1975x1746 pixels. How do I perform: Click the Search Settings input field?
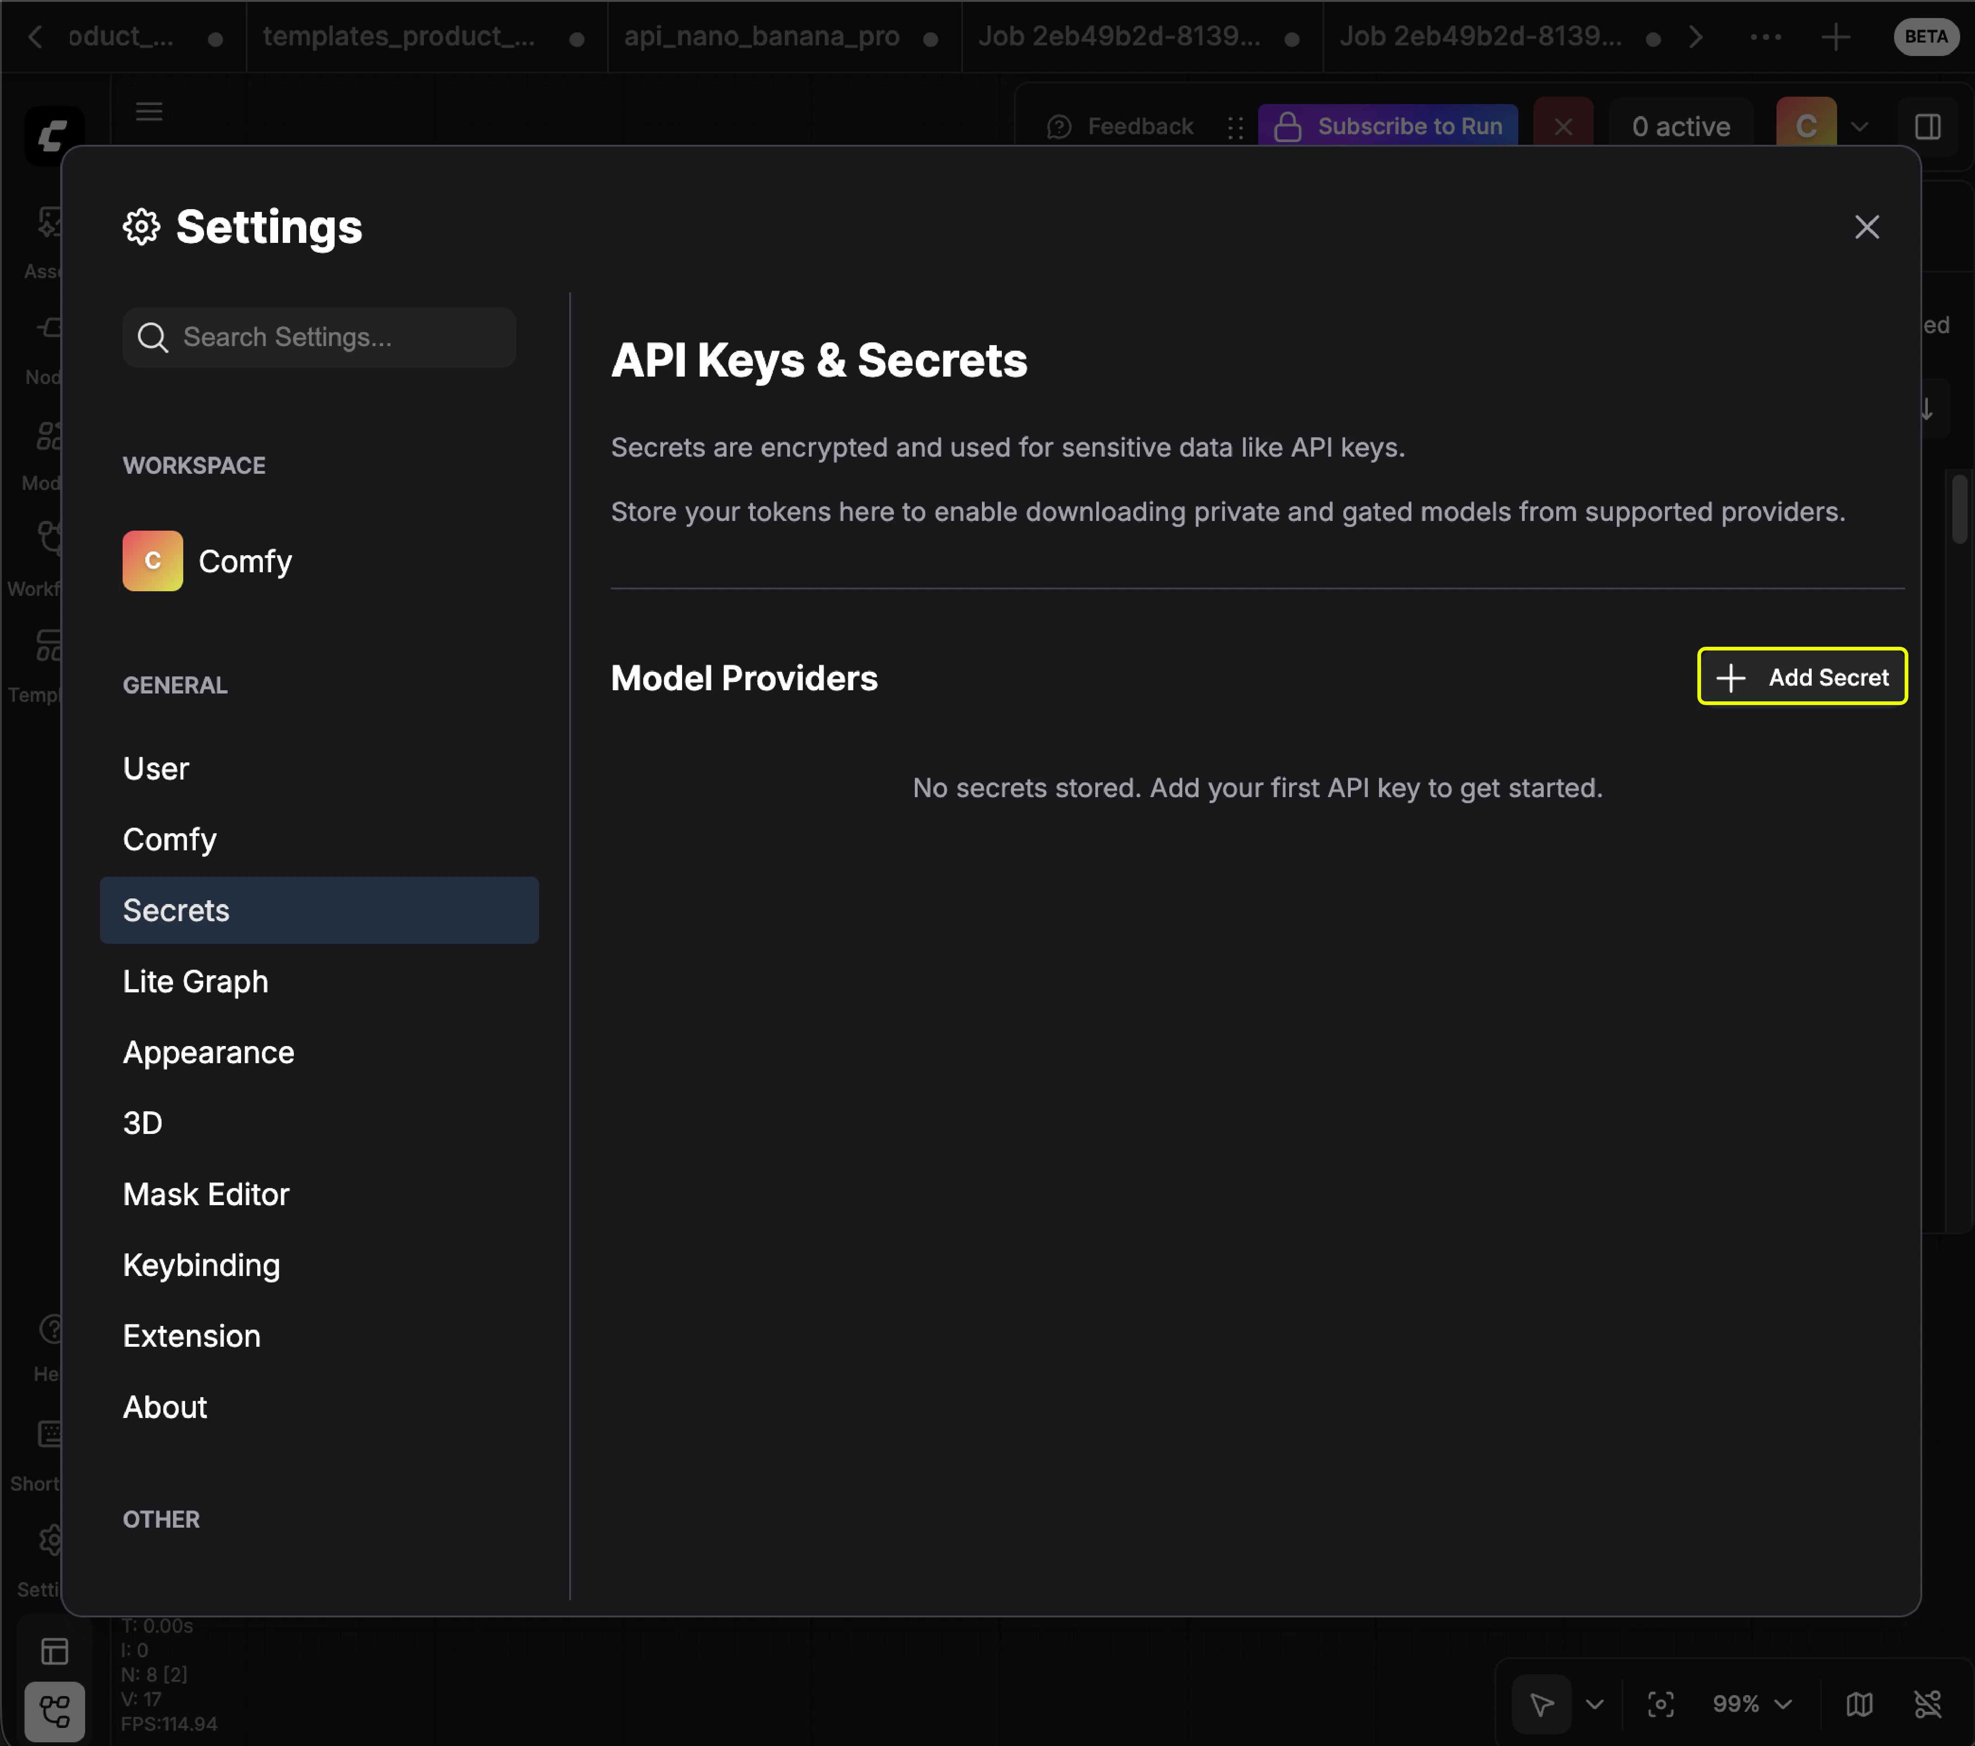319,337
